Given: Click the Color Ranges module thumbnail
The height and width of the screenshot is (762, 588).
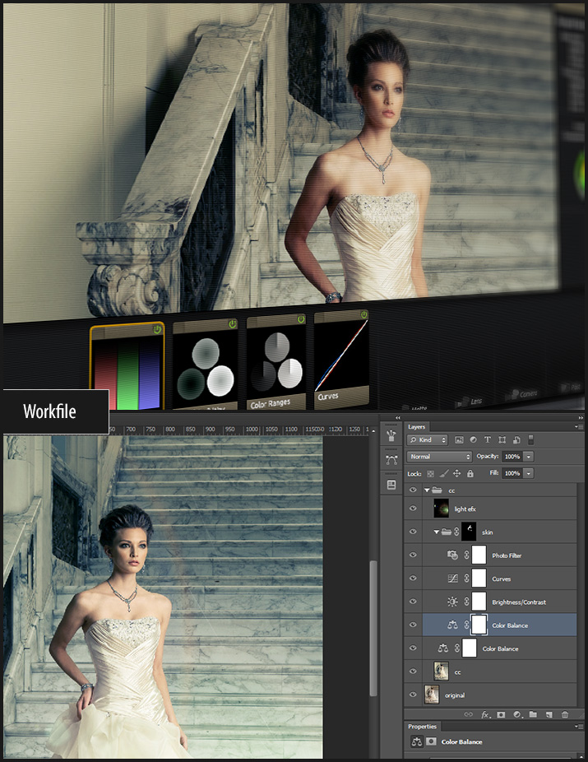Looking at the screenshot, I should (x=276, y=364).
